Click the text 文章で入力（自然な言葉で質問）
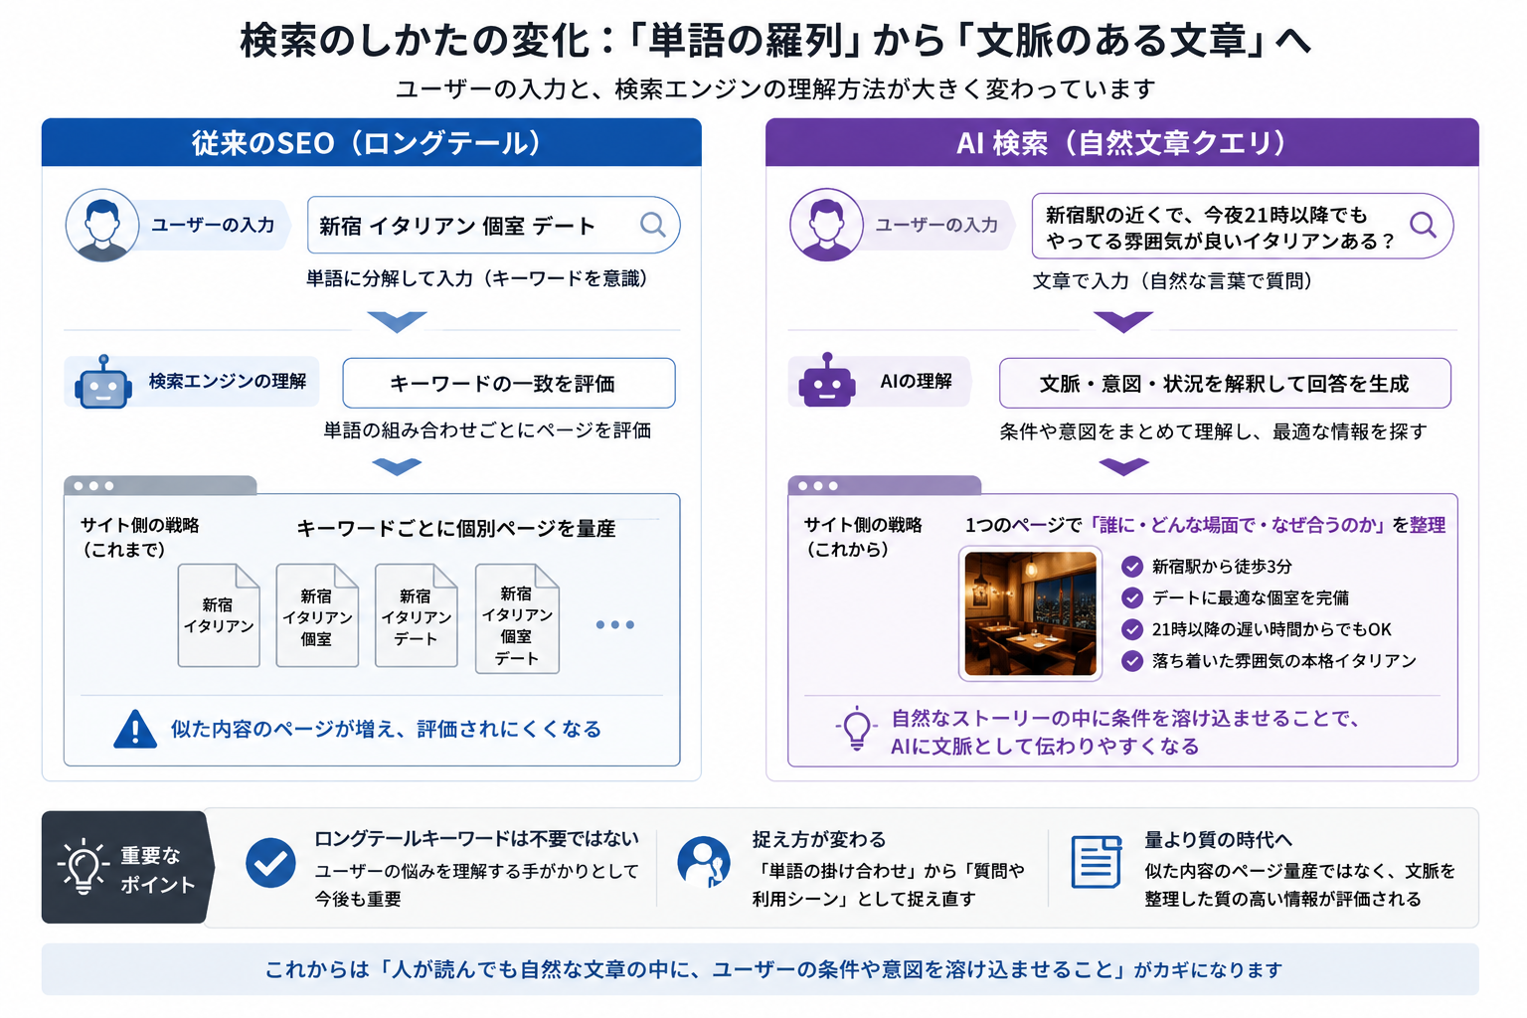Image resolution: width=1527 pixels, height=1018 pixels. [x=1173, y=280]
